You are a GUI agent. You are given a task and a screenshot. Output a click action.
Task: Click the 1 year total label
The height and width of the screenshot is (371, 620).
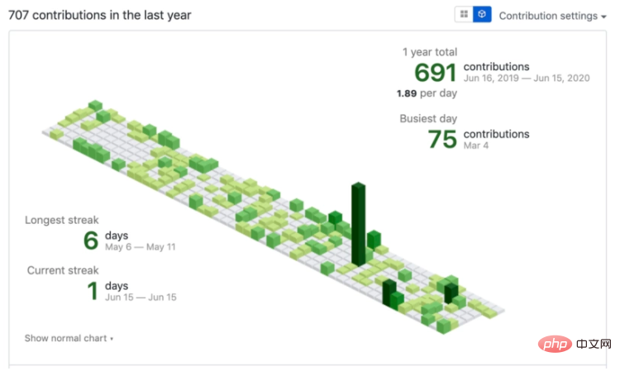[x=430, y=52]
